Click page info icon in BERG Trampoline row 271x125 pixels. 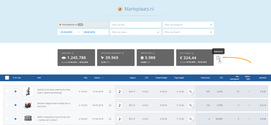click(x=134, y=119)
